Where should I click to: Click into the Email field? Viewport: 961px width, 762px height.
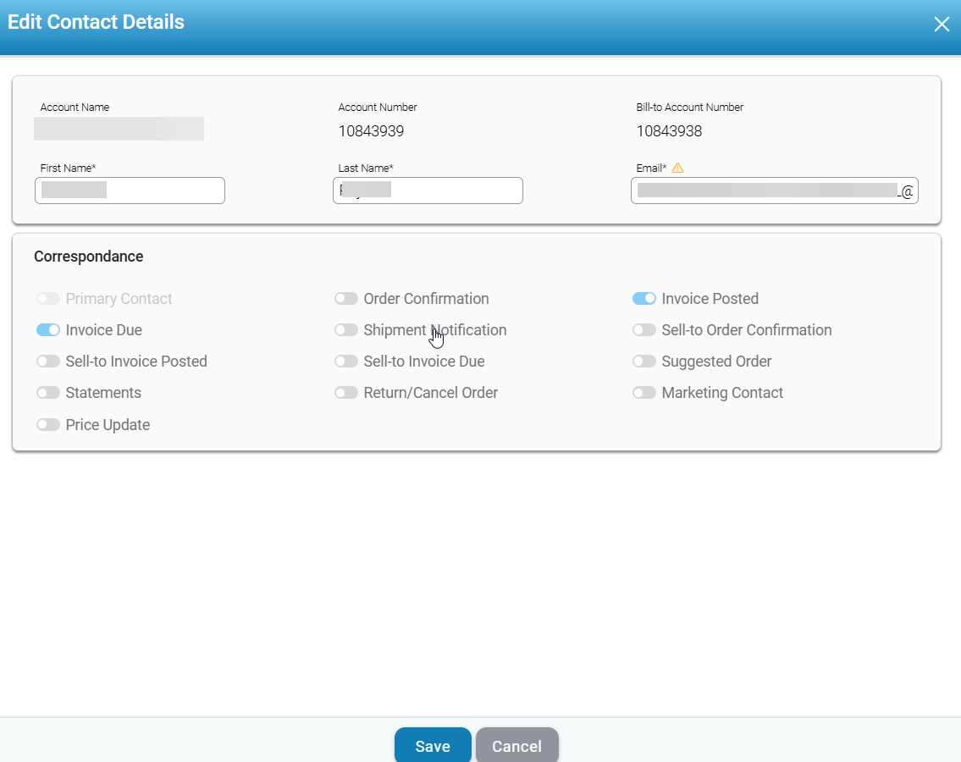(x=774, y=190)
